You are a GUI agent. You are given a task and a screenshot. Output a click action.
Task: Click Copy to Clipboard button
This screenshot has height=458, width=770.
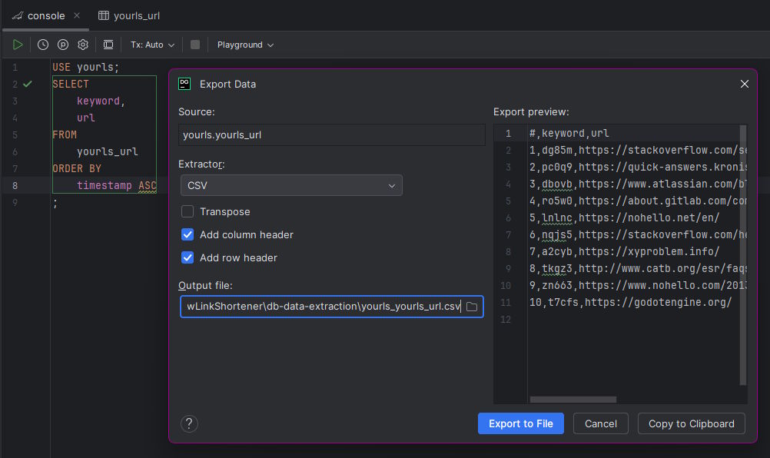691,423
